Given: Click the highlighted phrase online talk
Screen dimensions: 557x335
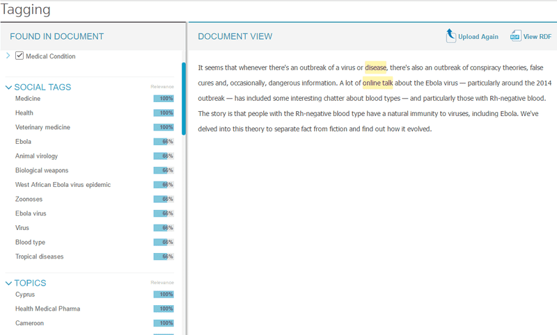Looking at the screenshot, I should click(x=377, y=83).
